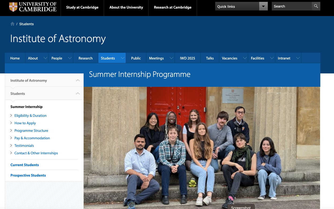Collapse the Institute of Astronomy sidebar arrow
This screenshot has width=334, height=209.
tap(78, 80)
